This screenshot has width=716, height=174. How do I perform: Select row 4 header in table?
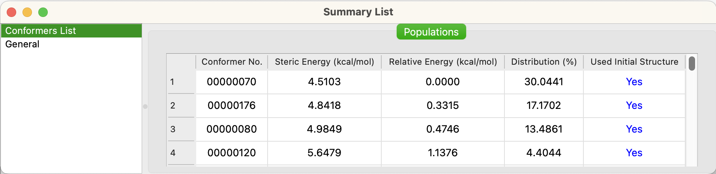[x=181, y=153]
